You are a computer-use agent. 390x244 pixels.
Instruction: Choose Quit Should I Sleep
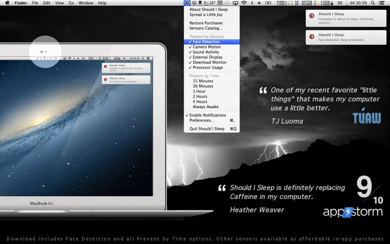[x=207, y=129]
